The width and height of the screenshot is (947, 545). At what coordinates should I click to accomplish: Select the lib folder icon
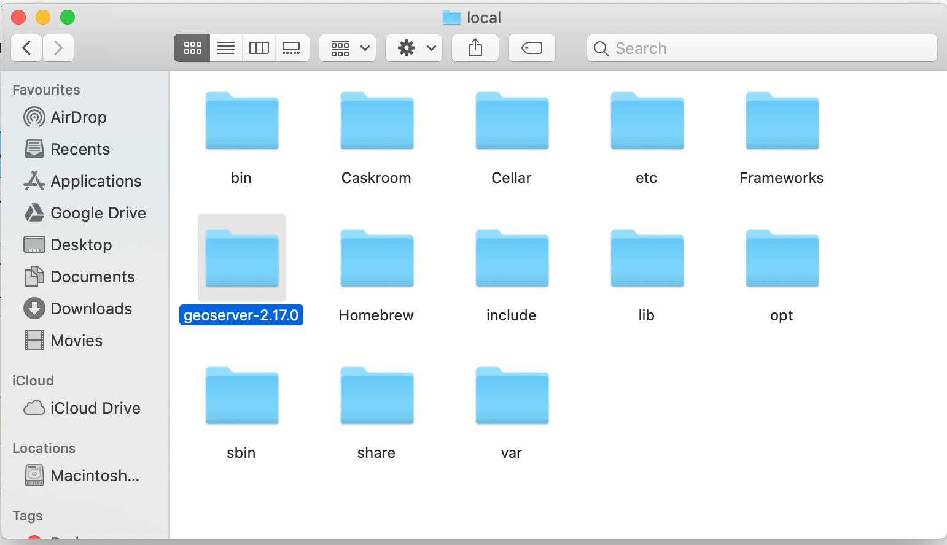647,258
